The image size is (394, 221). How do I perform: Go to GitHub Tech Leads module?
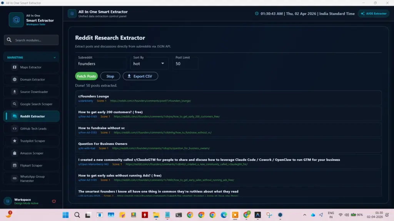coord(31,129)
